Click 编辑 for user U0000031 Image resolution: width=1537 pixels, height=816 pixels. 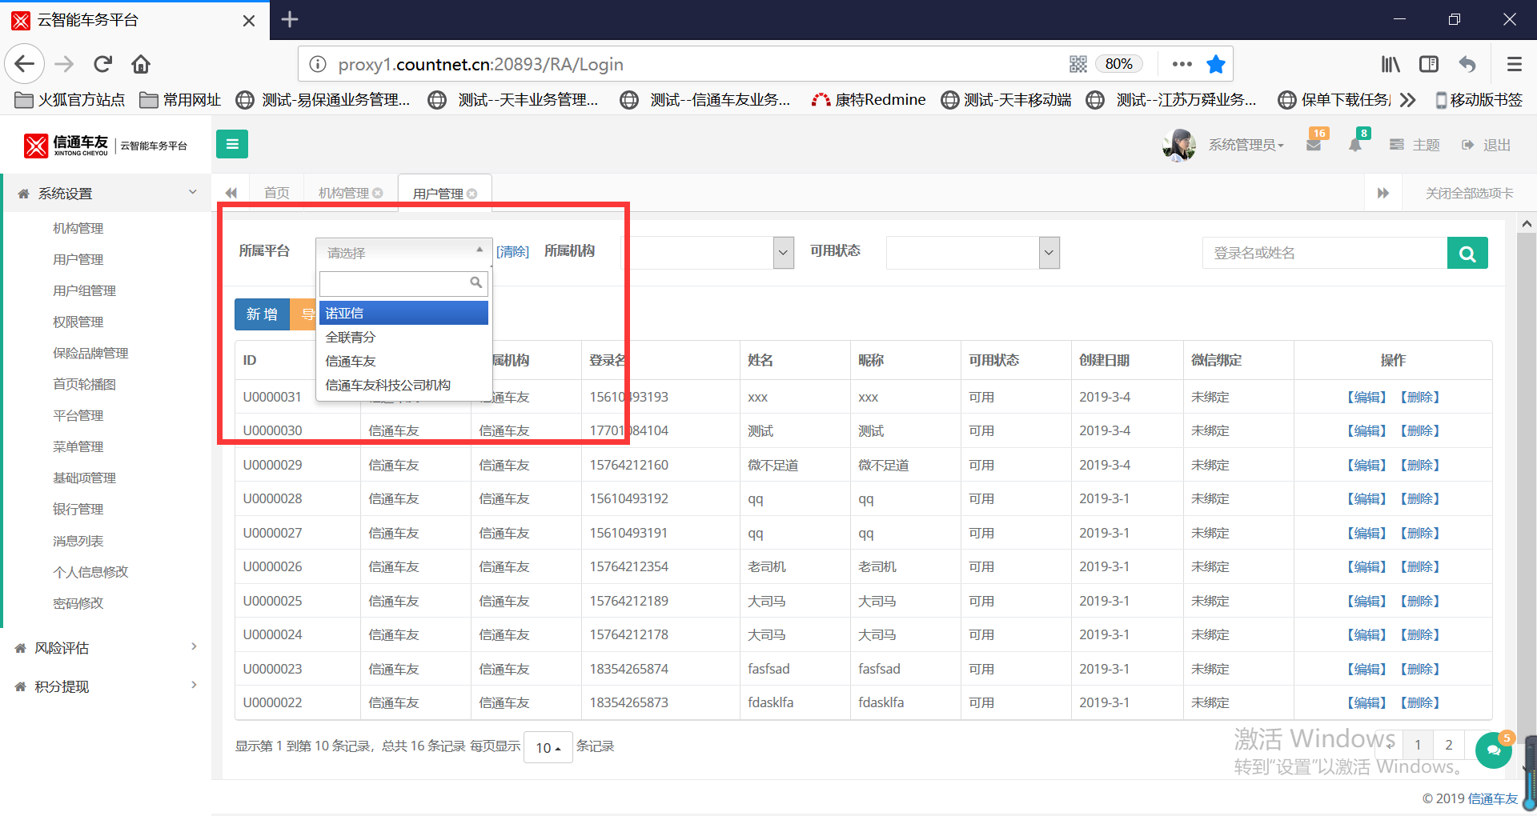[x=1366, y=397]
